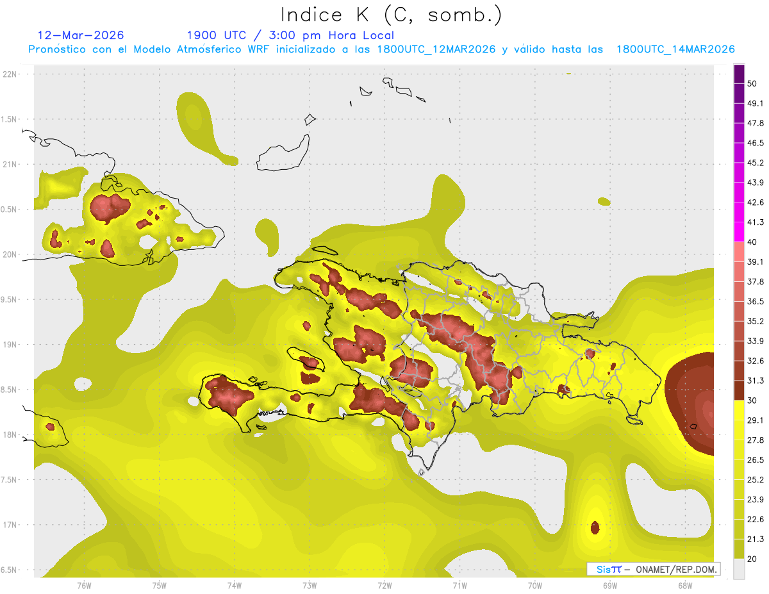Pick the dark brown swatch between 30 and 31.3
769x594 pixels.
739,391
